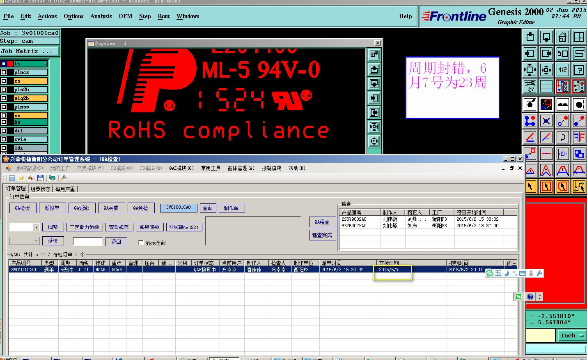Select the rectangle area selection arrow icon
The image size is (587, 360).
coord(546,187)
